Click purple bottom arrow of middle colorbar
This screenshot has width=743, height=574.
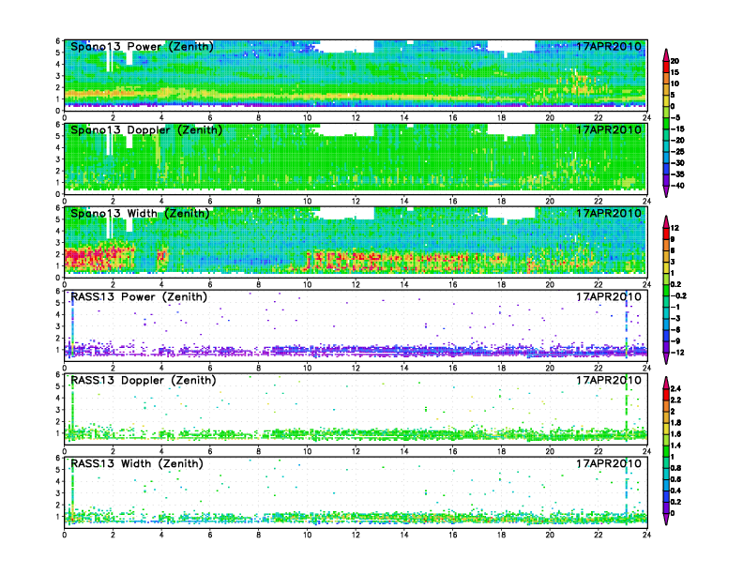(x=666, y=358)
